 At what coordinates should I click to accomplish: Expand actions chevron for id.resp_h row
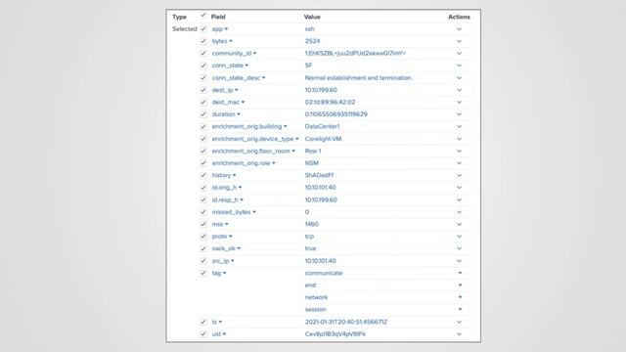pos(459,199)
